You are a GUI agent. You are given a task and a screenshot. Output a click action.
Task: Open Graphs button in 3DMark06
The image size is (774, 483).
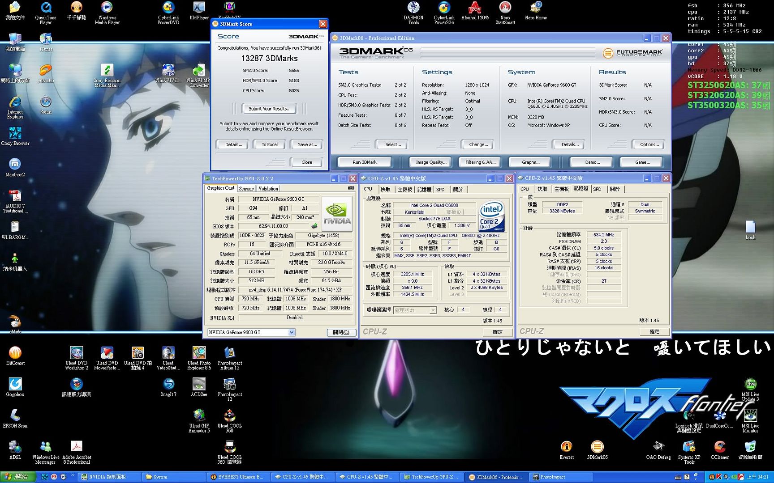pyautogui.click(x=531, y=162)
